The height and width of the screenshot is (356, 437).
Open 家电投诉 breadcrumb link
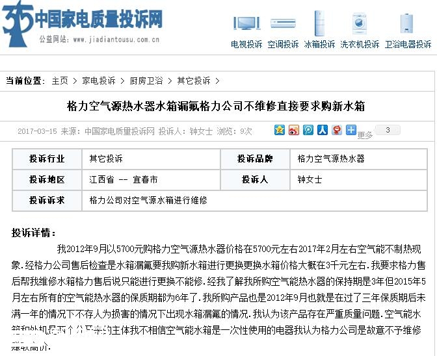[99, 81]
